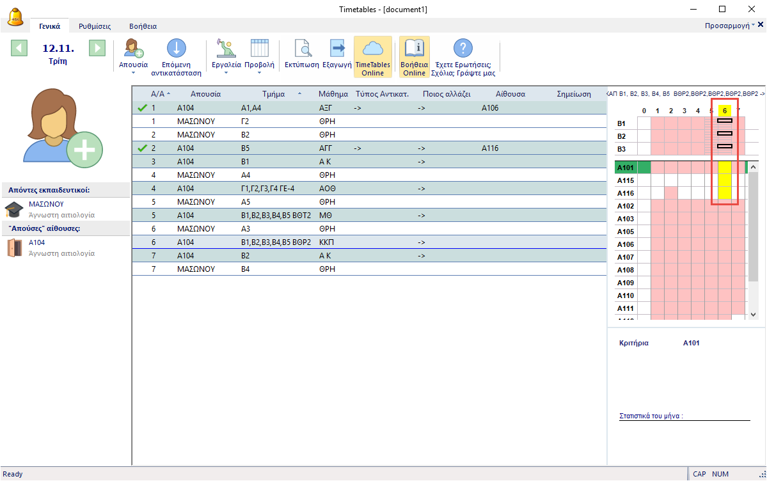The image size is (767, 481).
Task: Expand the Εργαλεία dropdown menu
Action: tap(226, 73)
